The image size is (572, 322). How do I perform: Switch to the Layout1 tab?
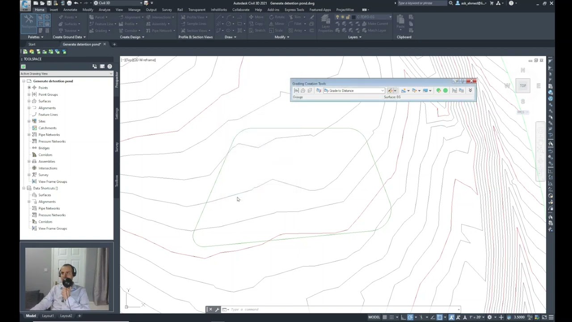pos(48,316)
